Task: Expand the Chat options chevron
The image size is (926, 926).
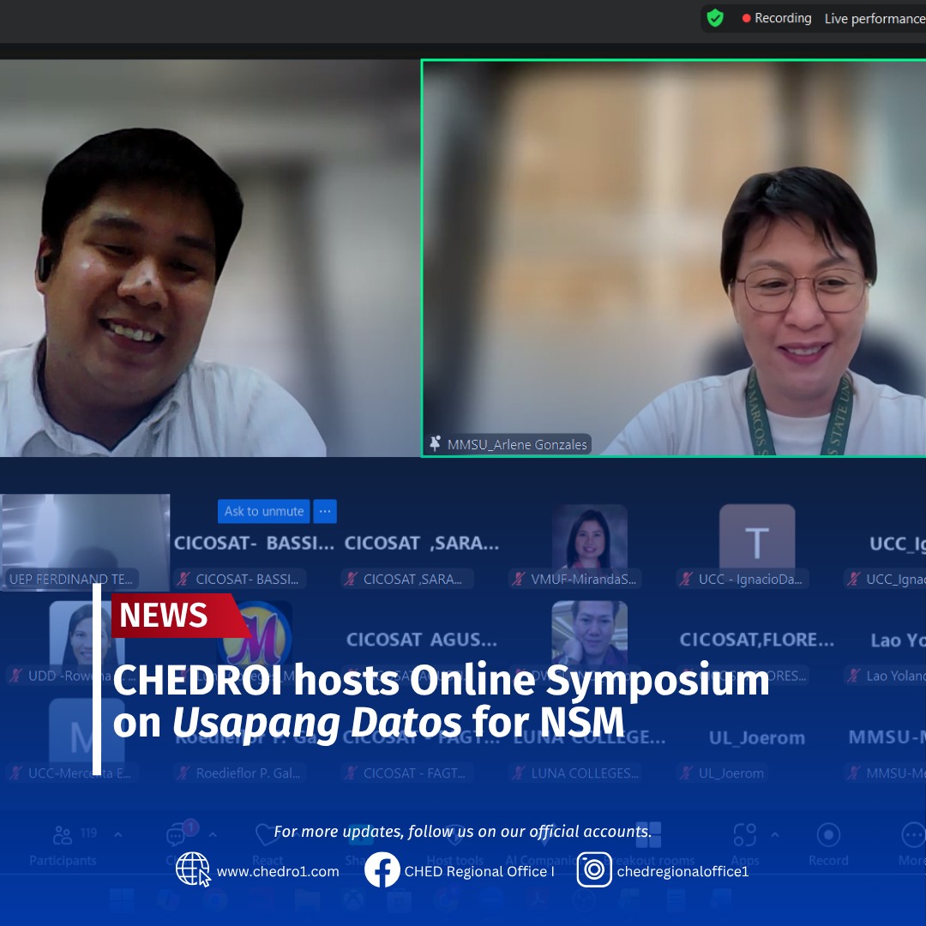Action: click(213, 835)
